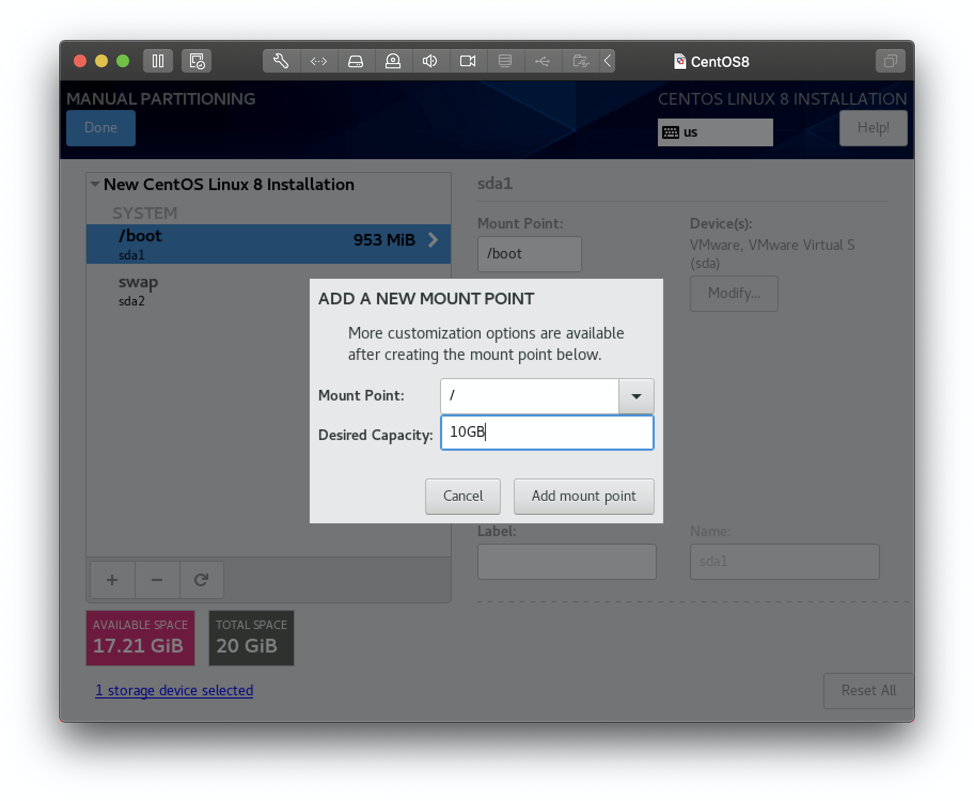Click the network adapter arrows icon
Viewport: 974px width, 801px height.
pyautogui.click(x=319, y=61)
